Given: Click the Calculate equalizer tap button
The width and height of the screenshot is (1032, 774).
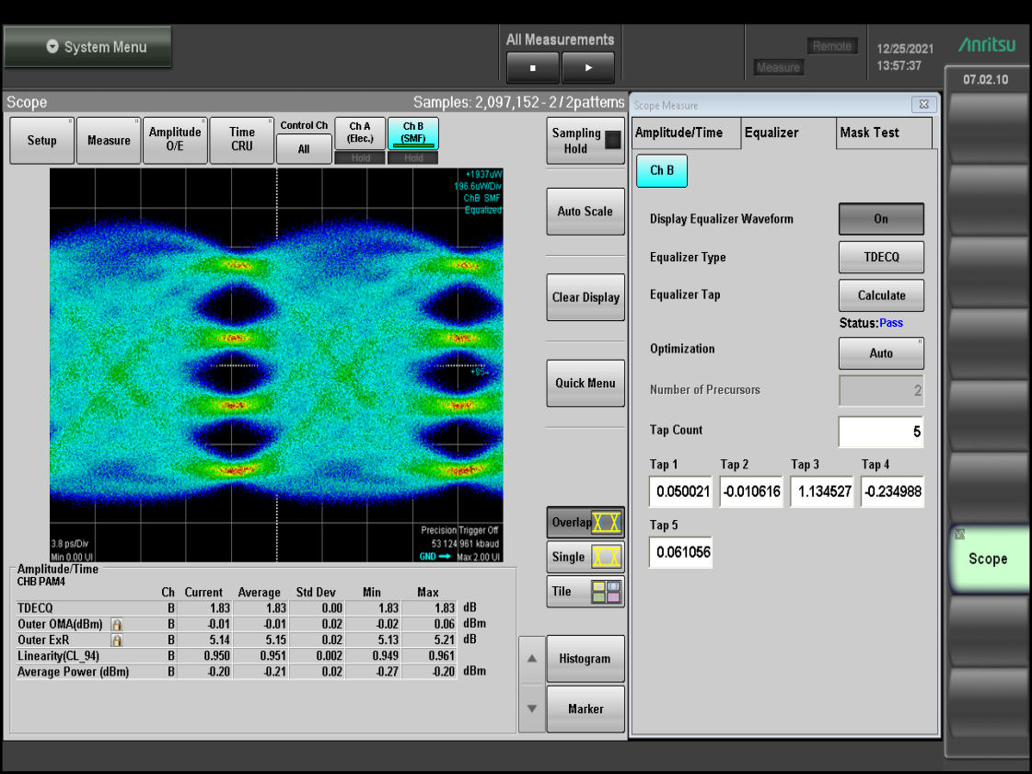Looking at the screenshot, I should [880, 295].
